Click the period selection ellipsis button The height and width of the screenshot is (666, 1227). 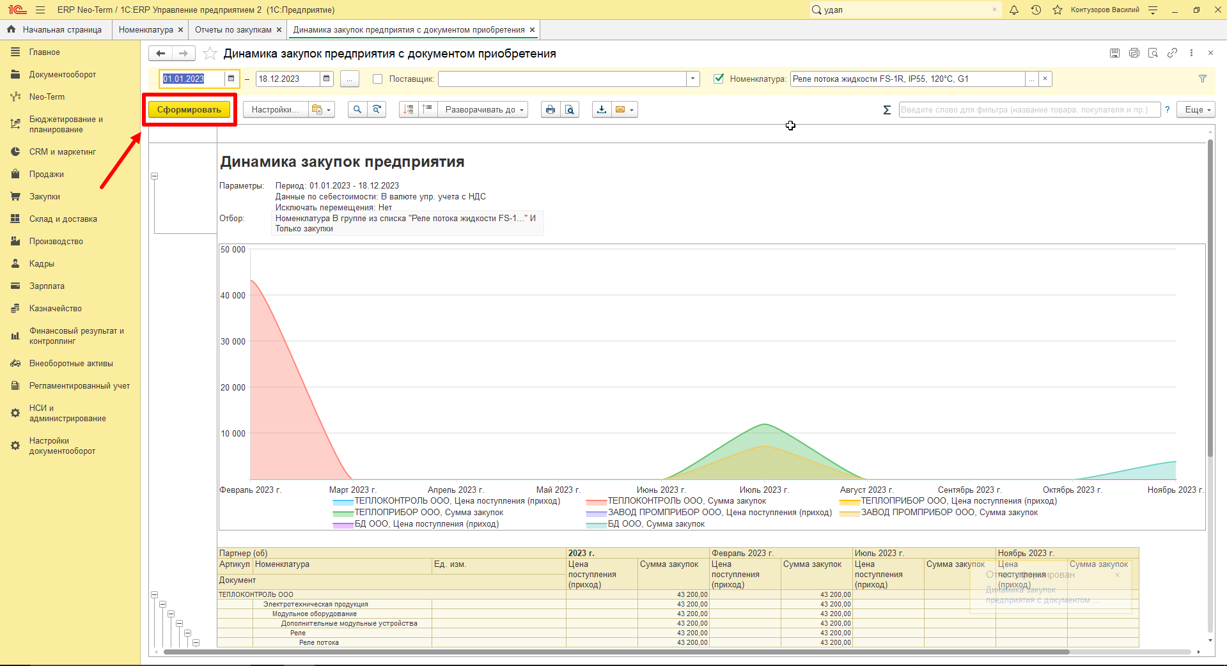point(350,79)
